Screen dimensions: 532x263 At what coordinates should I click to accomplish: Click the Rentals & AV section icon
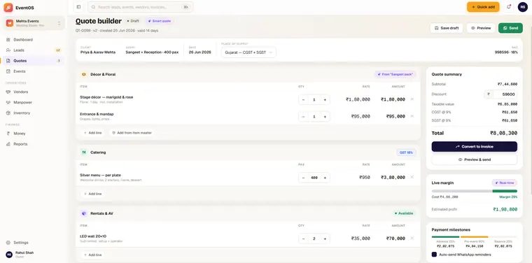[84, 213]
